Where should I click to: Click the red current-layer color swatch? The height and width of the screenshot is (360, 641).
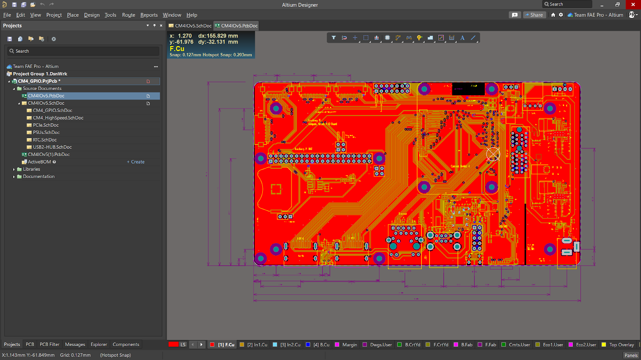coord(173,344)
